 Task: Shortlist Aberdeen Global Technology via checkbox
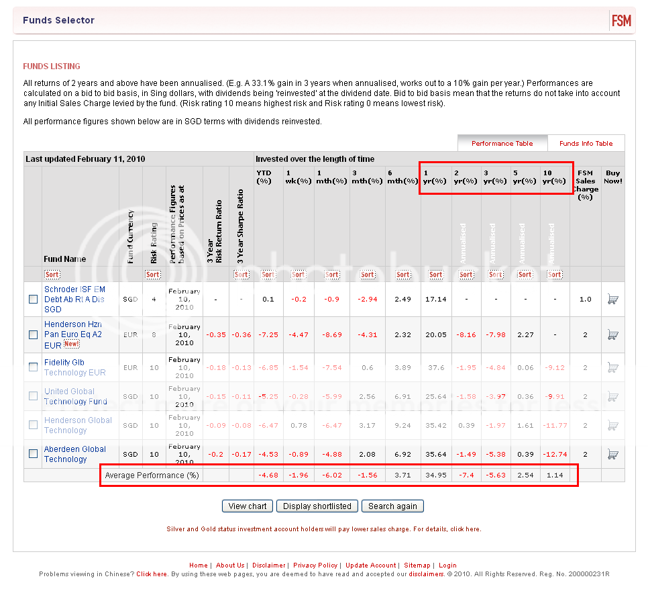[33, 454]
